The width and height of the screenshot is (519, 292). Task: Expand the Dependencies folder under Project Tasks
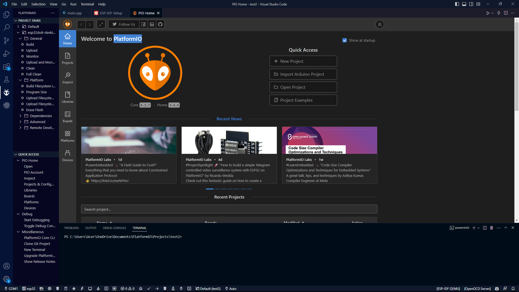point(20,116)
